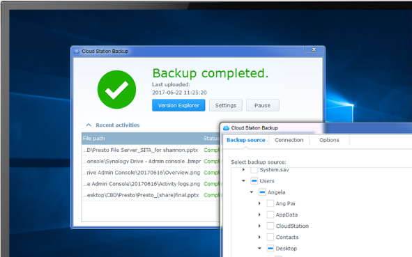Tick the CloudStation checkbox
Viewport: 412px width, 257px height.
(x=270, y=226)
